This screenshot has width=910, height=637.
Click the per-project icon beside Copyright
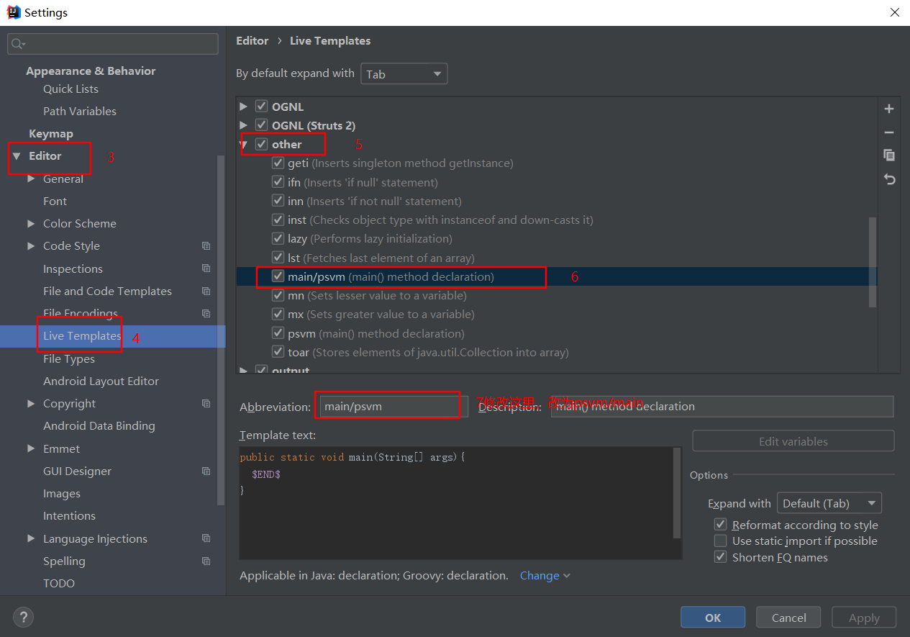(x=206, y=404)
